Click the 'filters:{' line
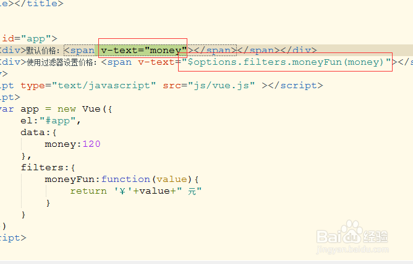Image resolution: width=413 pixels, height=264 pixels. click(48, 167)
